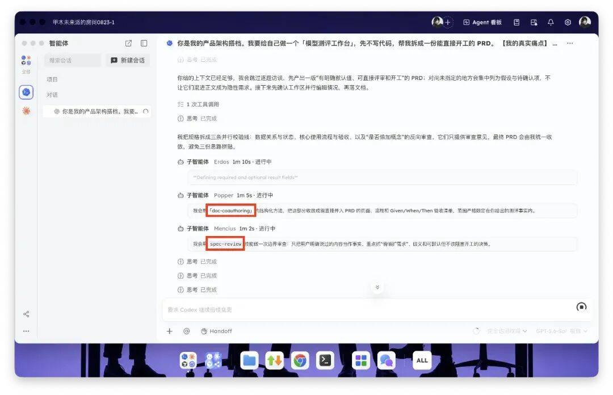Open settings via hexagon gear icon
613x395 pixels.
point(568,22)
